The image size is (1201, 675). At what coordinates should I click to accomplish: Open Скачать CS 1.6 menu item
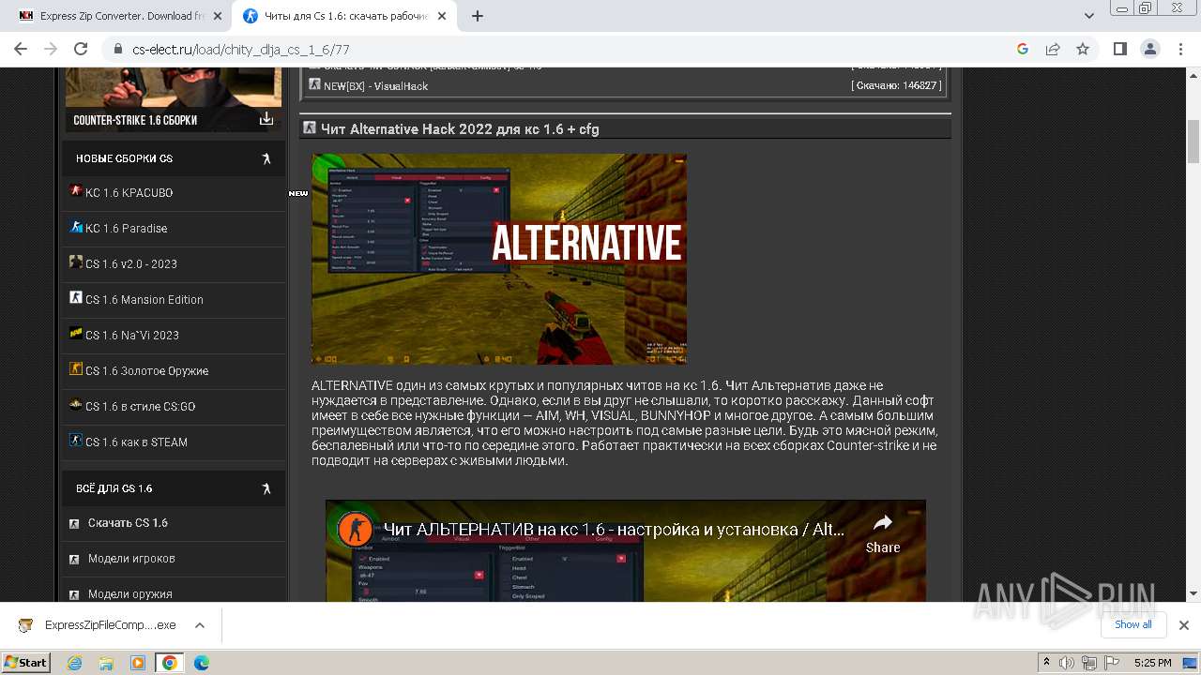pyautogui.click(x=128, y=522)
